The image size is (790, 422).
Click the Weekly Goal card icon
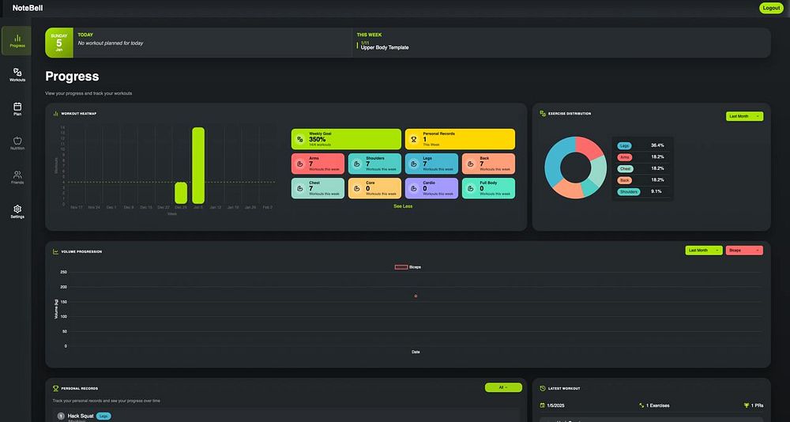tap(299, 139)
